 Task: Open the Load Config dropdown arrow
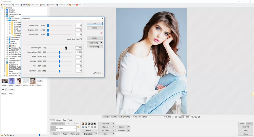pos(101,43)
